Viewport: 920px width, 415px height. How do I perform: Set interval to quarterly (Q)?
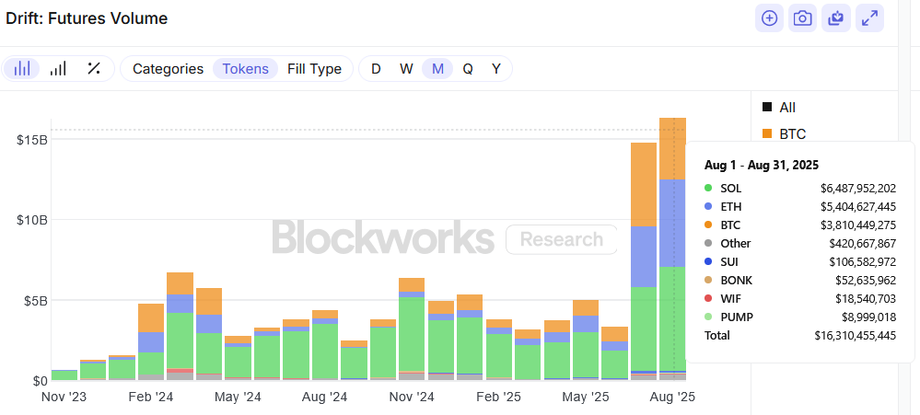(468, 69)
